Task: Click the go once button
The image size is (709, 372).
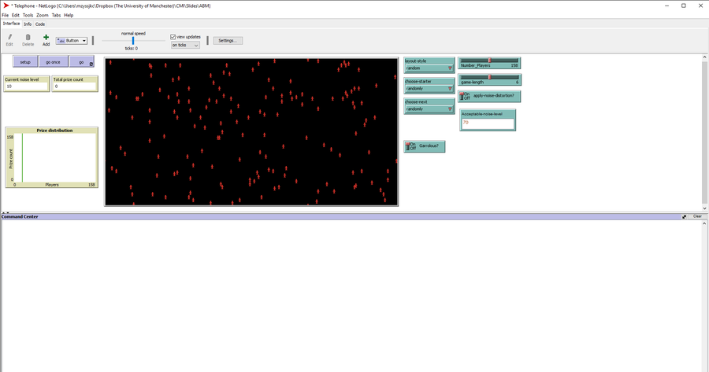Action: [53, 62]
